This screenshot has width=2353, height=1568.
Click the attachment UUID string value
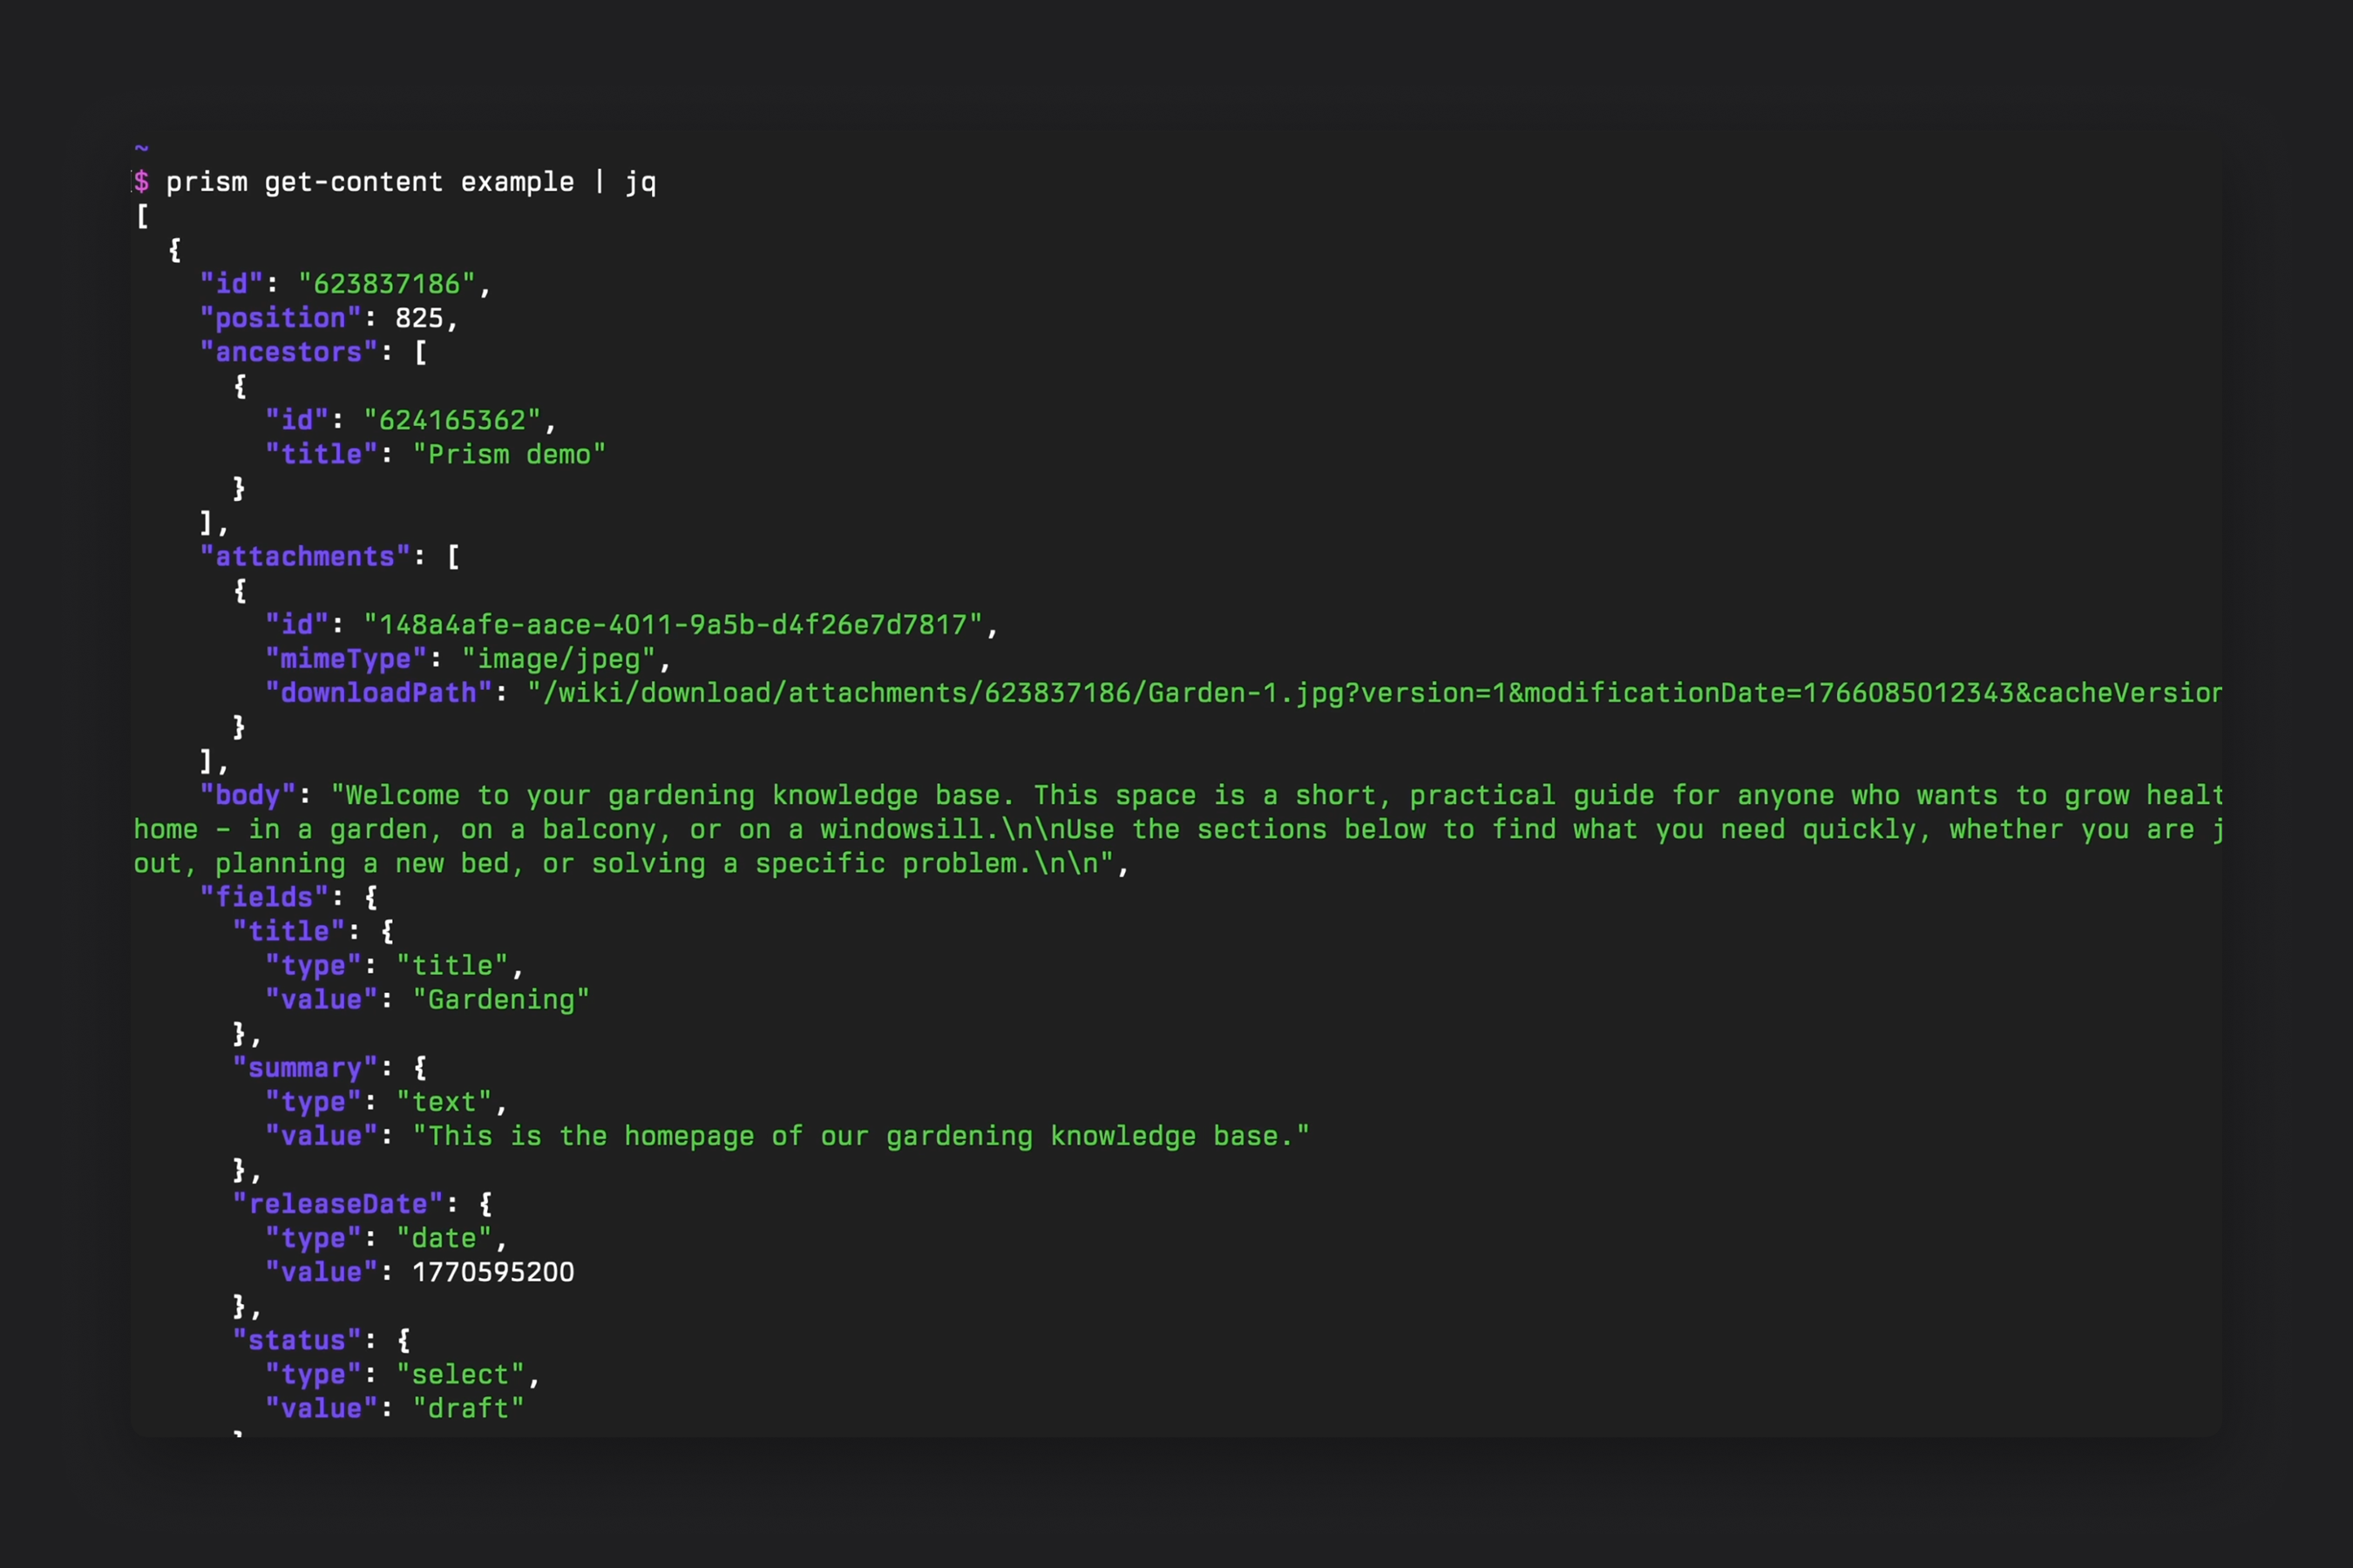(x=672, y=625)
